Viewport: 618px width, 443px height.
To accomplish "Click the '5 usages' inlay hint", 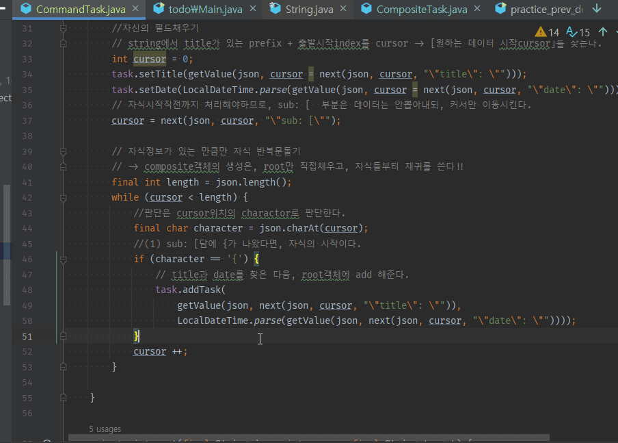I will pos(105,429).
